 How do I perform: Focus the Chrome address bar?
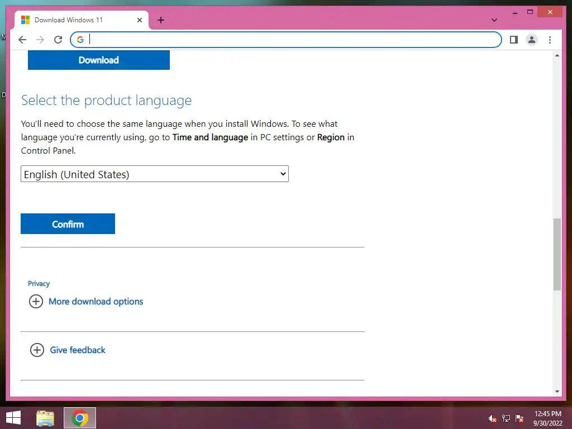286,40
